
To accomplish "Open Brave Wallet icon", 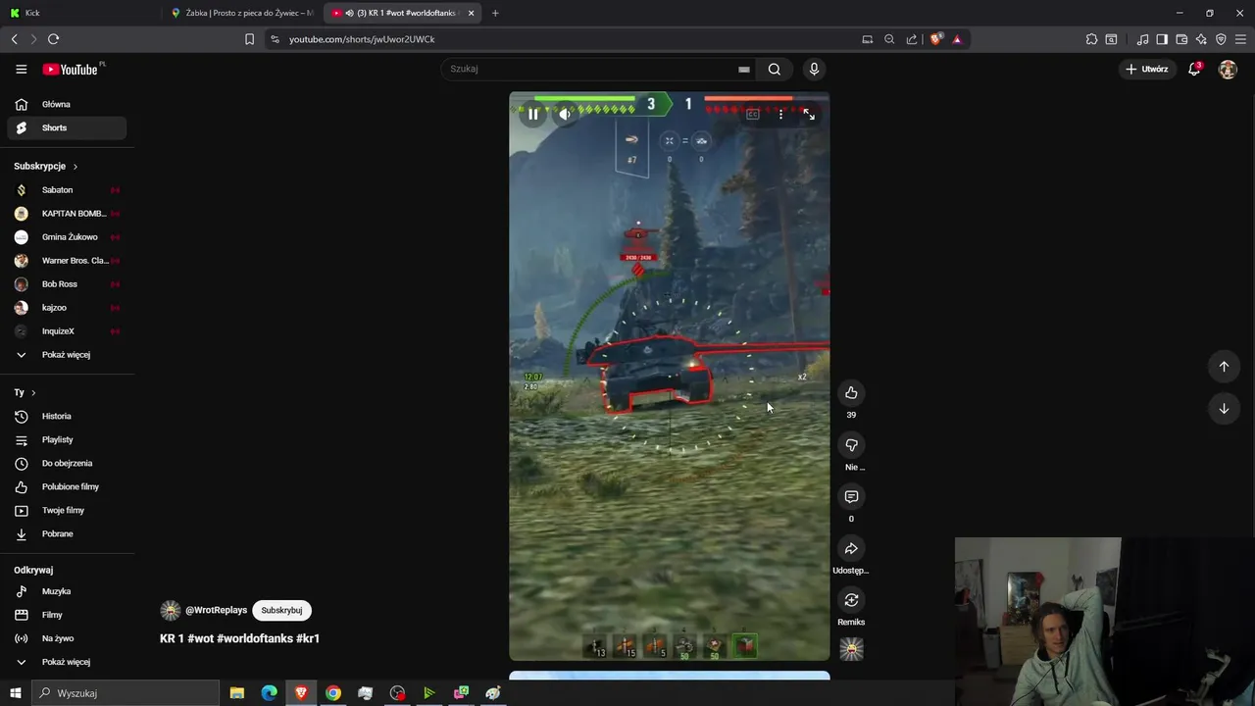I will (x=1181, y=39).
